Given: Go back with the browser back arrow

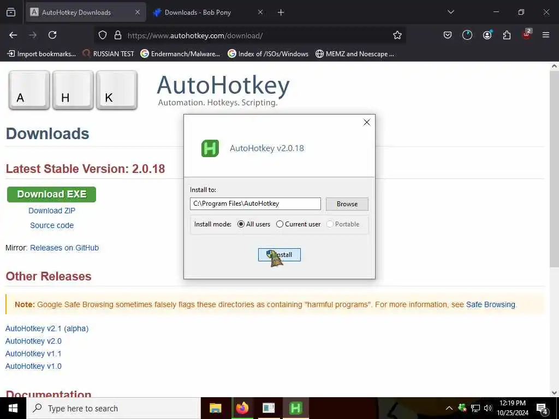Looking at the screenshot, I should point(13,35).
